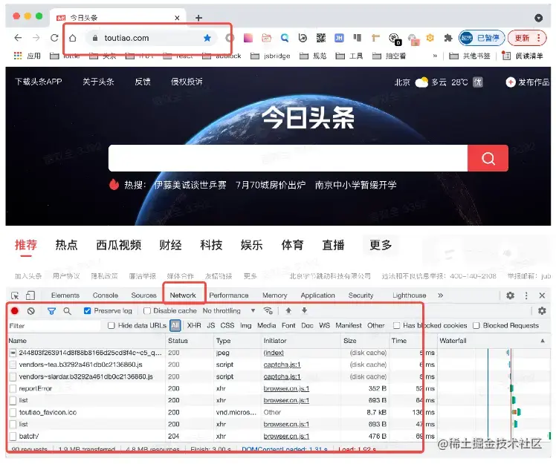Image resolution: width=556 pixels, height=464 pixels.
Task: Switch to the Console tab
Action: point(106,295)
